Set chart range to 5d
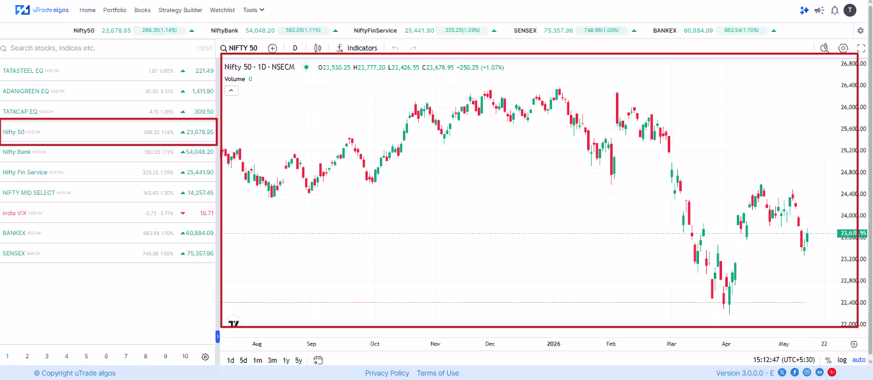The width and height of the screenshot is (873, 380). click(244, 360)
